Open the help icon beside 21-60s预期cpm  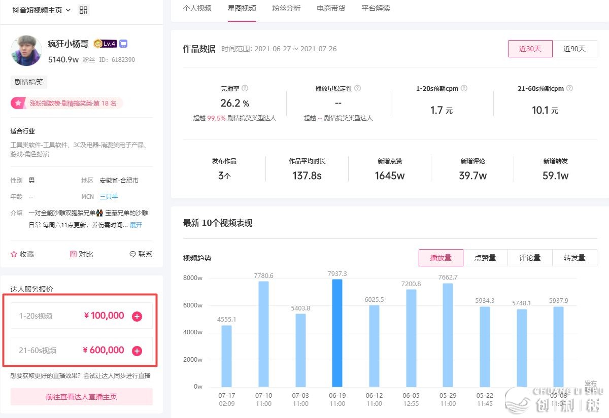[569, 88]
